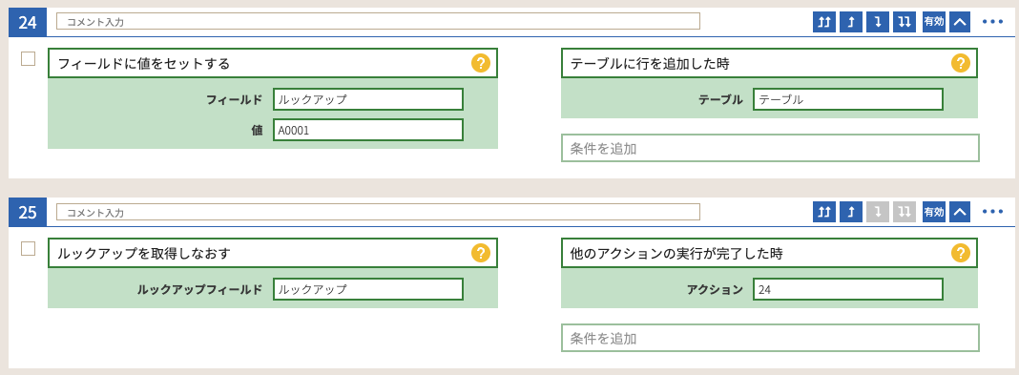
Task: Open help for フィールドに値をセットする
Action: tap(480, 63)
